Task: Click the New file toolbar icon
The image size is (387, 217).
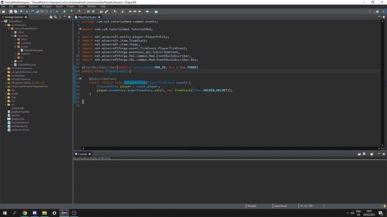Action: 4,11
